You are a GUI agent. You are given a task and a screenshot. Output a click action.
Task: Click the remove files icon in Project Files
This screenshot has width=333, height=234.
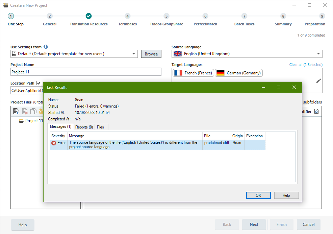point(25,111)
